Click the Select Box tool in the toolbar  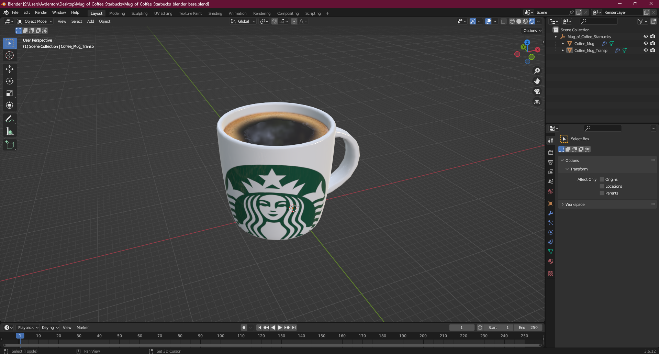click(x=10, y=43)
